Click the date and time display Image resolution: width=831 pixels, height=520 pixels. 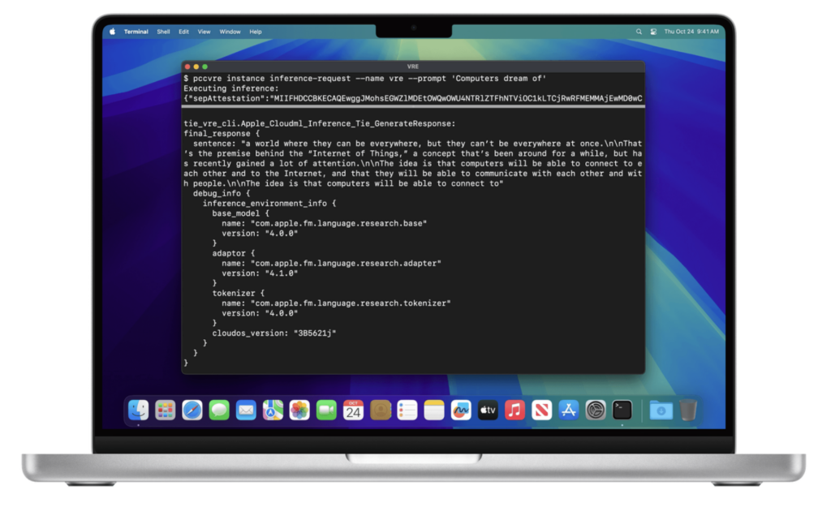(x=691, y=32)
